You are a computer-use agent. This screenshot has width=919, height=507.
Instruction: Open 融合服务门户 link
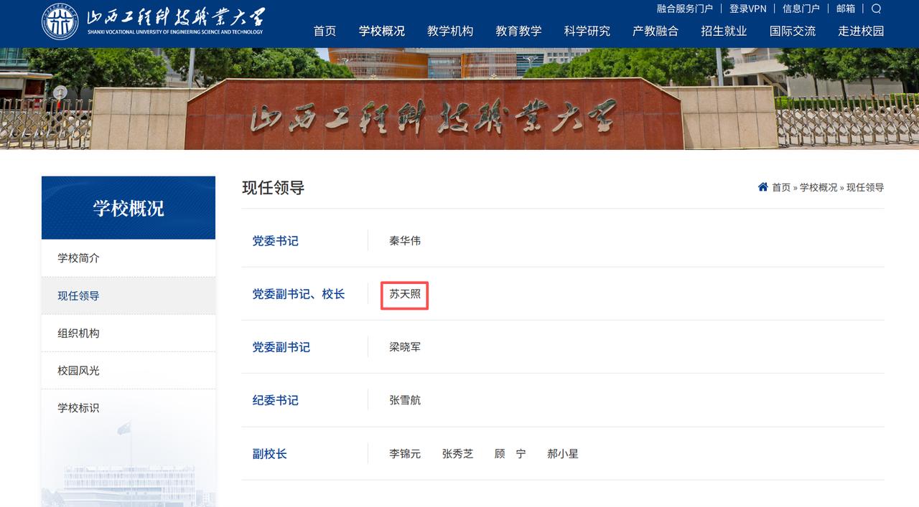(x=684, y=9)
